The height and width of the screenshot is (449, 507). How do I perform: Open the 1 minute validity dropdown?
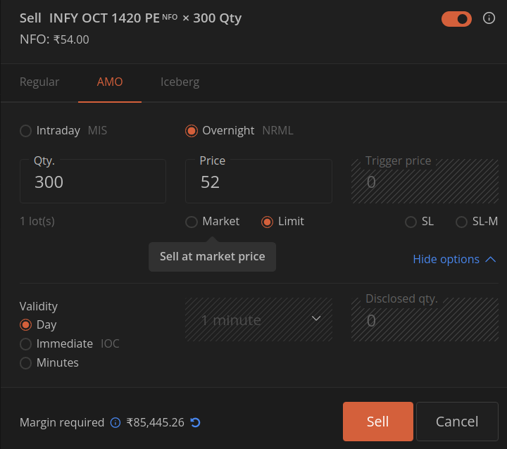[258, 320]
